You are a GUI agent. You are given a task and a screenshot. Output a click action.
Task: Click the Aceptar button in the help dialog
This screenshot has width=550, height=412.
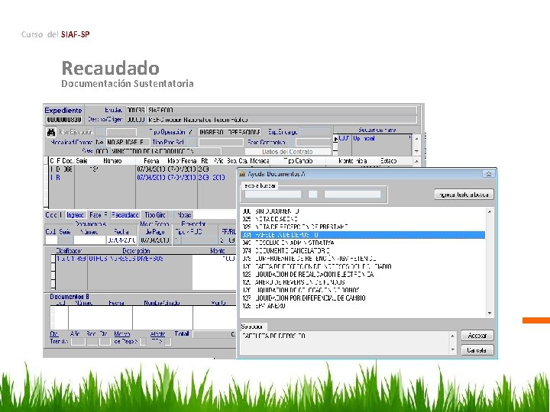[x=477, y=336]
